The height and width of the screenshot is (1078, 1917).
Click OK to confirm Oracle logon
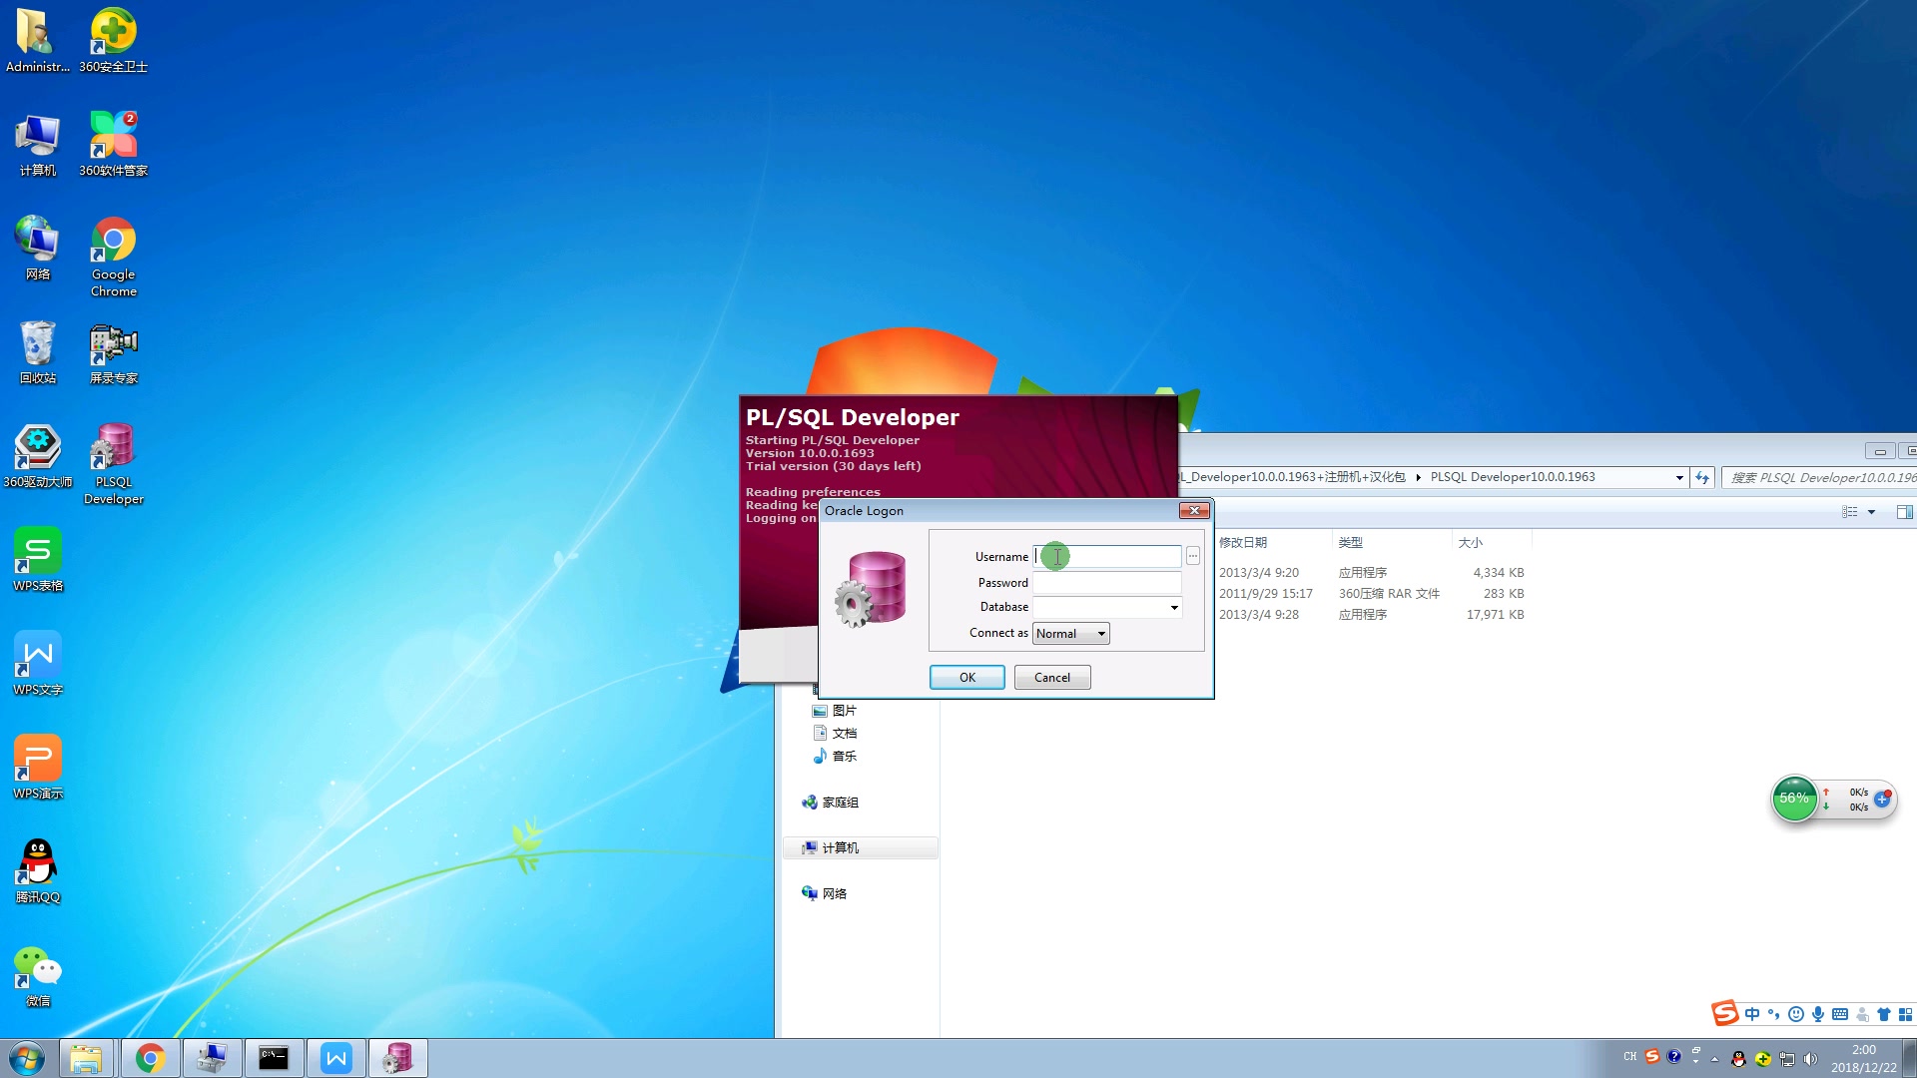(966, 677)
